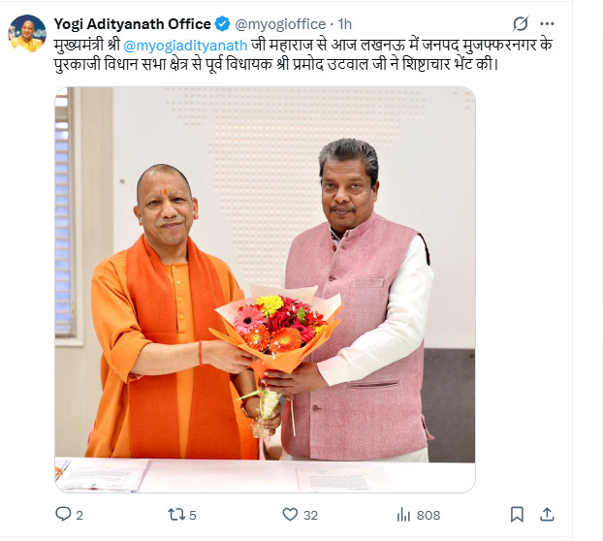Click the blue verified badge
Screen dimensions: 603x541
click(x=222, y=24)
